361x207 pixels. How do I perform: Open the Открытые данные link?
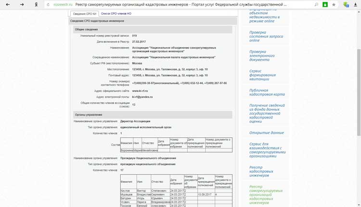point(266,133)
